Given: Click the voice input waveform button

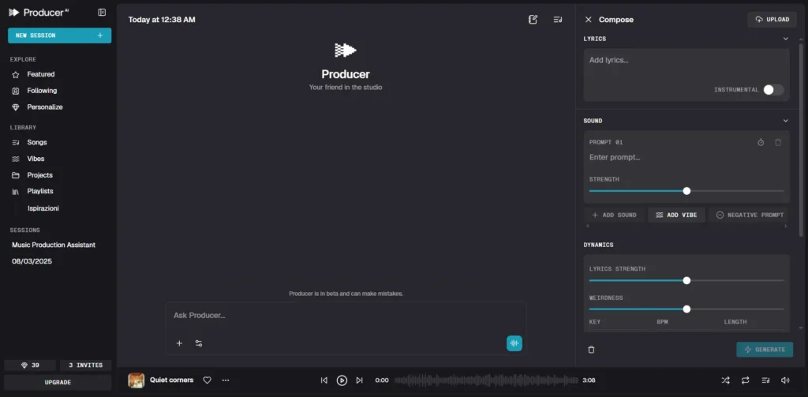Looking at the screenshot, I should pos(514,343).
